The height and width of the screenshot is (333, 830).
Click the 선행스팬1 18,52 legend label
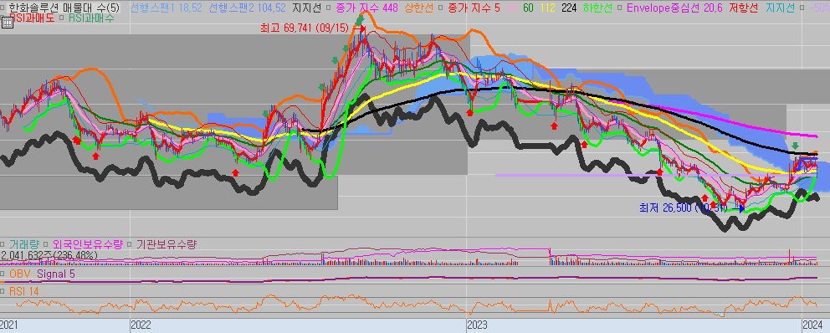tap(167, 8)
